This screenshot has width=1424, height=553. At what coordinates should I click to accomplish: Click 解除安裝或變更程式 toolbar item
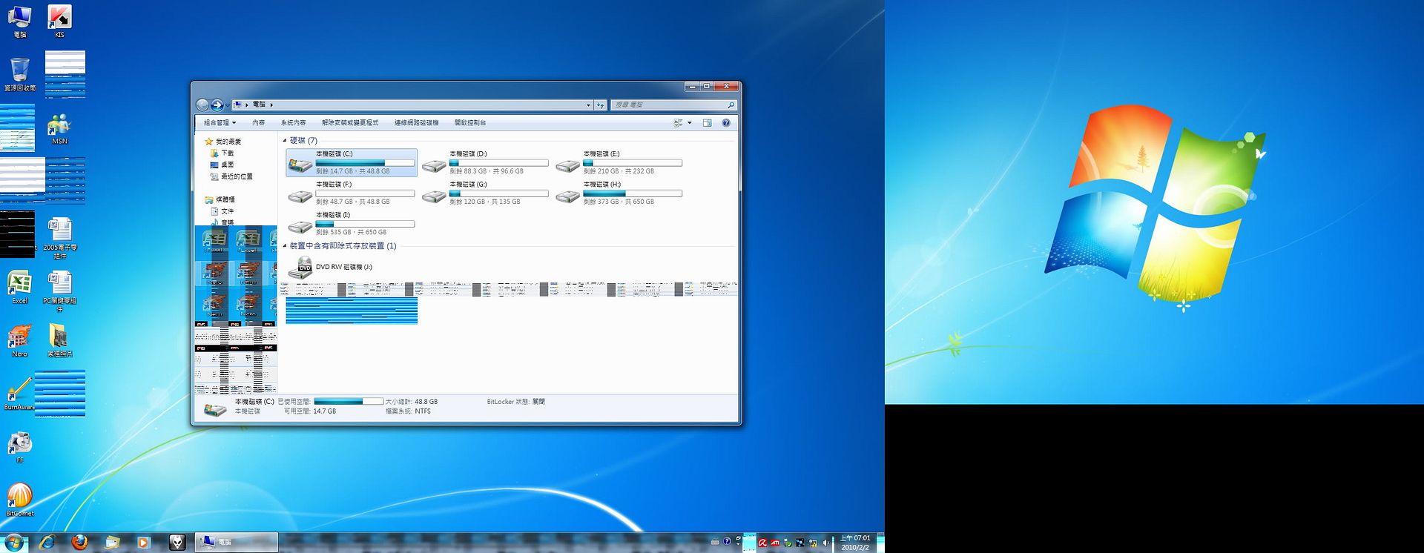coord(350,123)
